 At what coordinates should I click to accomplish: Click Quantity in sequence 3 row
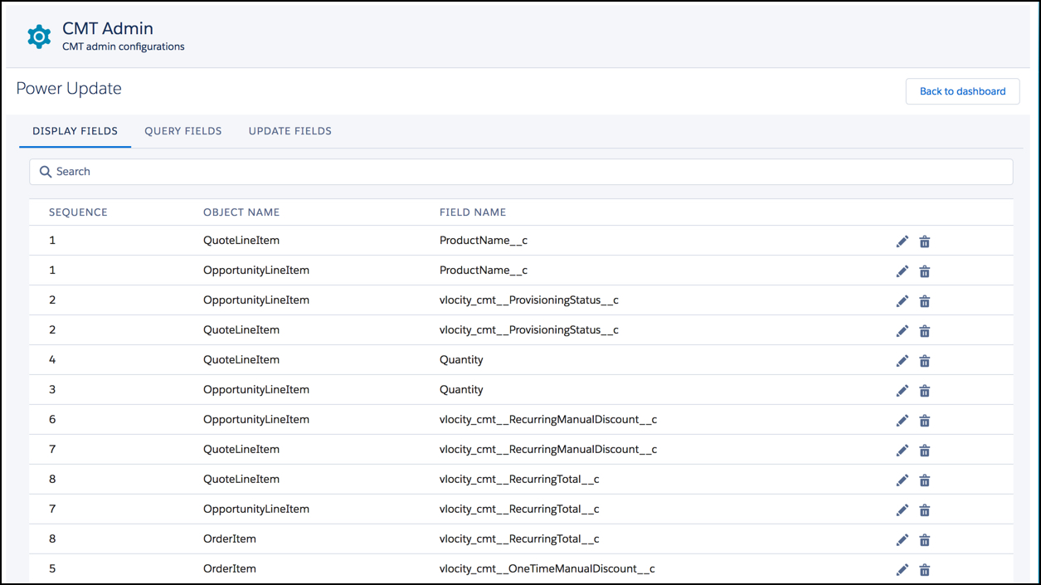click(461, 390)
